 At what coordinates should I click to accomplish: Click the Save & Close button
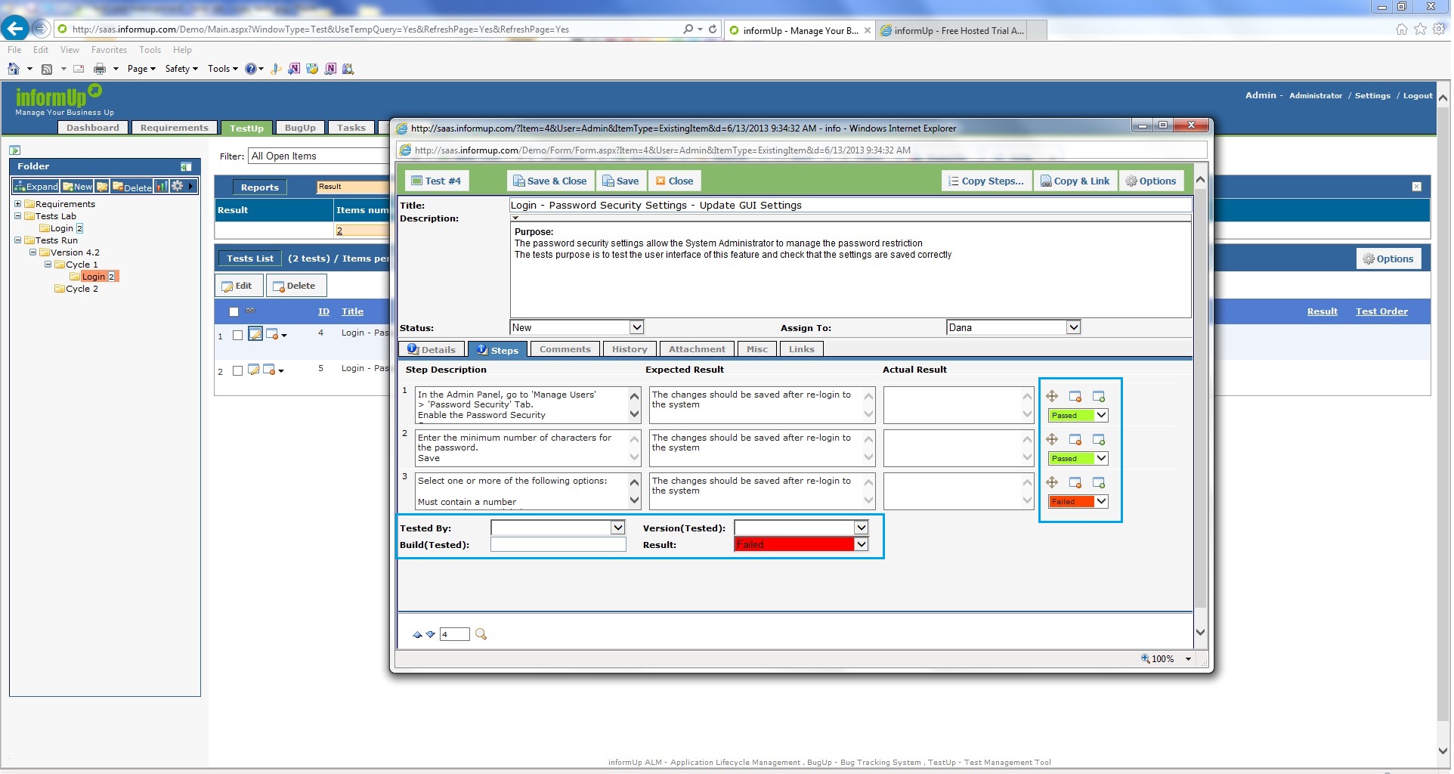click(551, 181)
